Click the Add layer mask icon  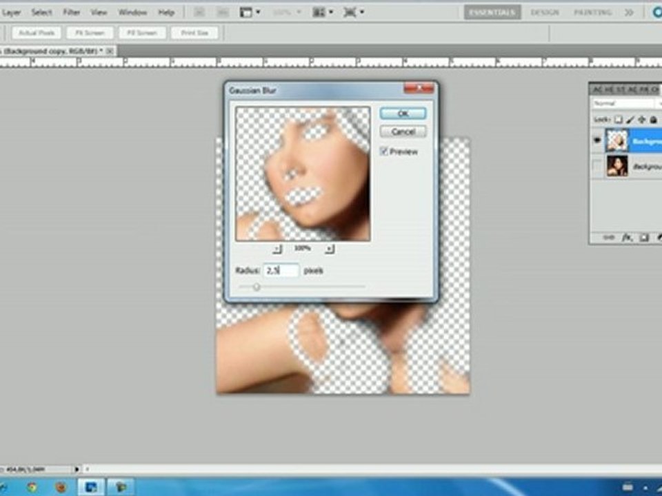644,238
